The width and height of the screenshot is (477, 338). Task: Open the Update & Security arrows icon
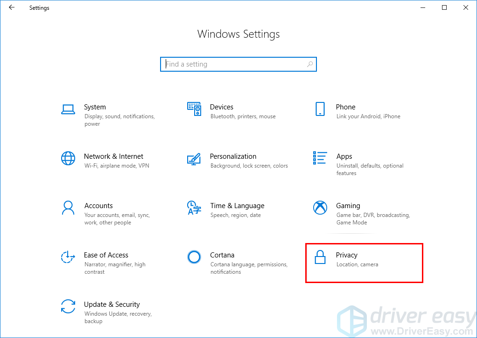tap(68, 306)
